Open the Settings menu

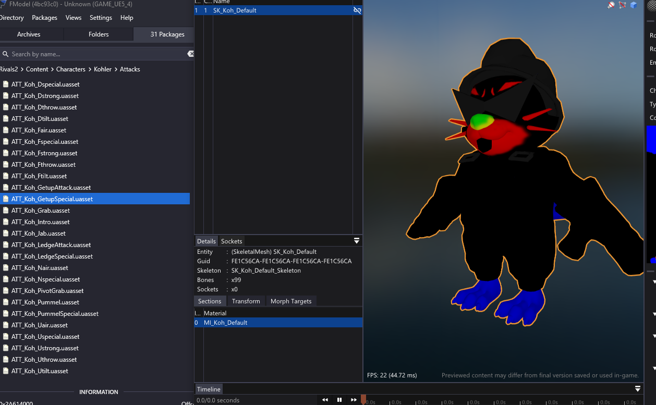pos(101,18)
